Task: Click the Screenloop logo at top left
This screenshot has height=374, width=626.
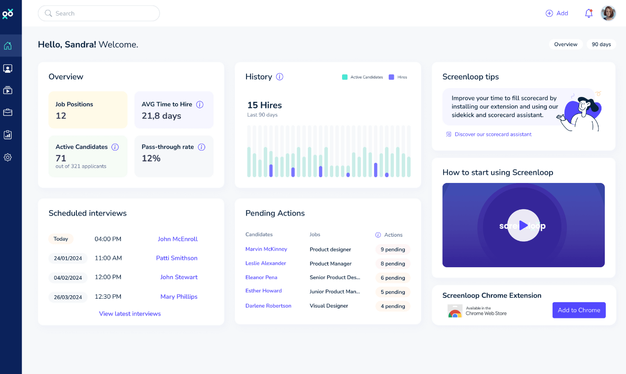Action: tap(8, 14)
